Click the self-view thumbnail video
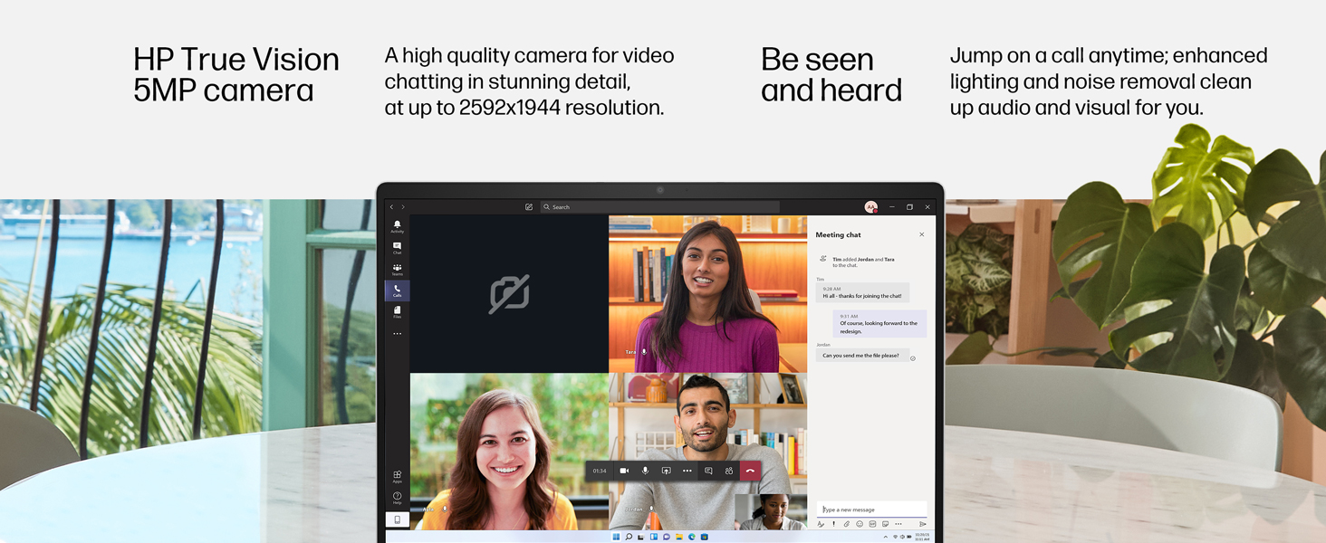Screen dimensions: 1326x543 coord(771,511)
